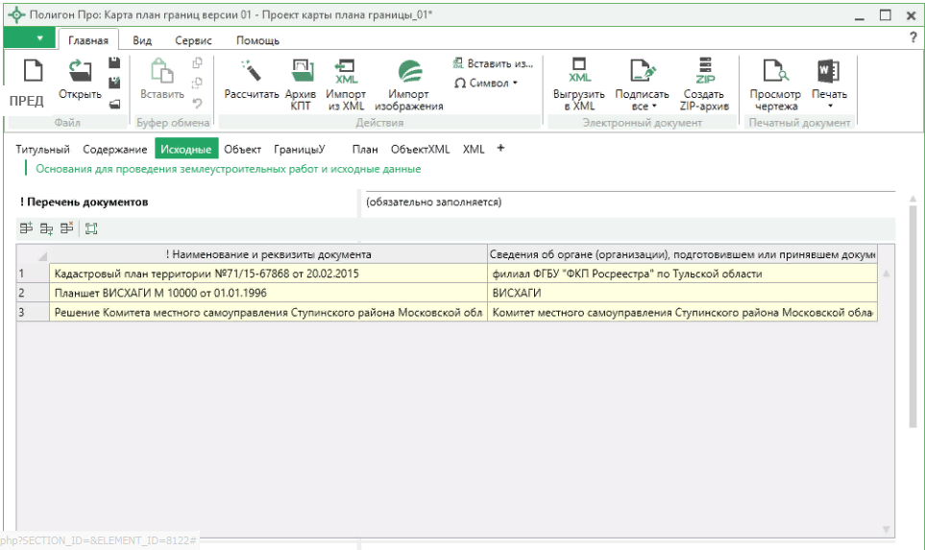Open the Объект section tab
The width and height of the screenshot is (925, 550).
pyautogui.click(x=242, y=149)
